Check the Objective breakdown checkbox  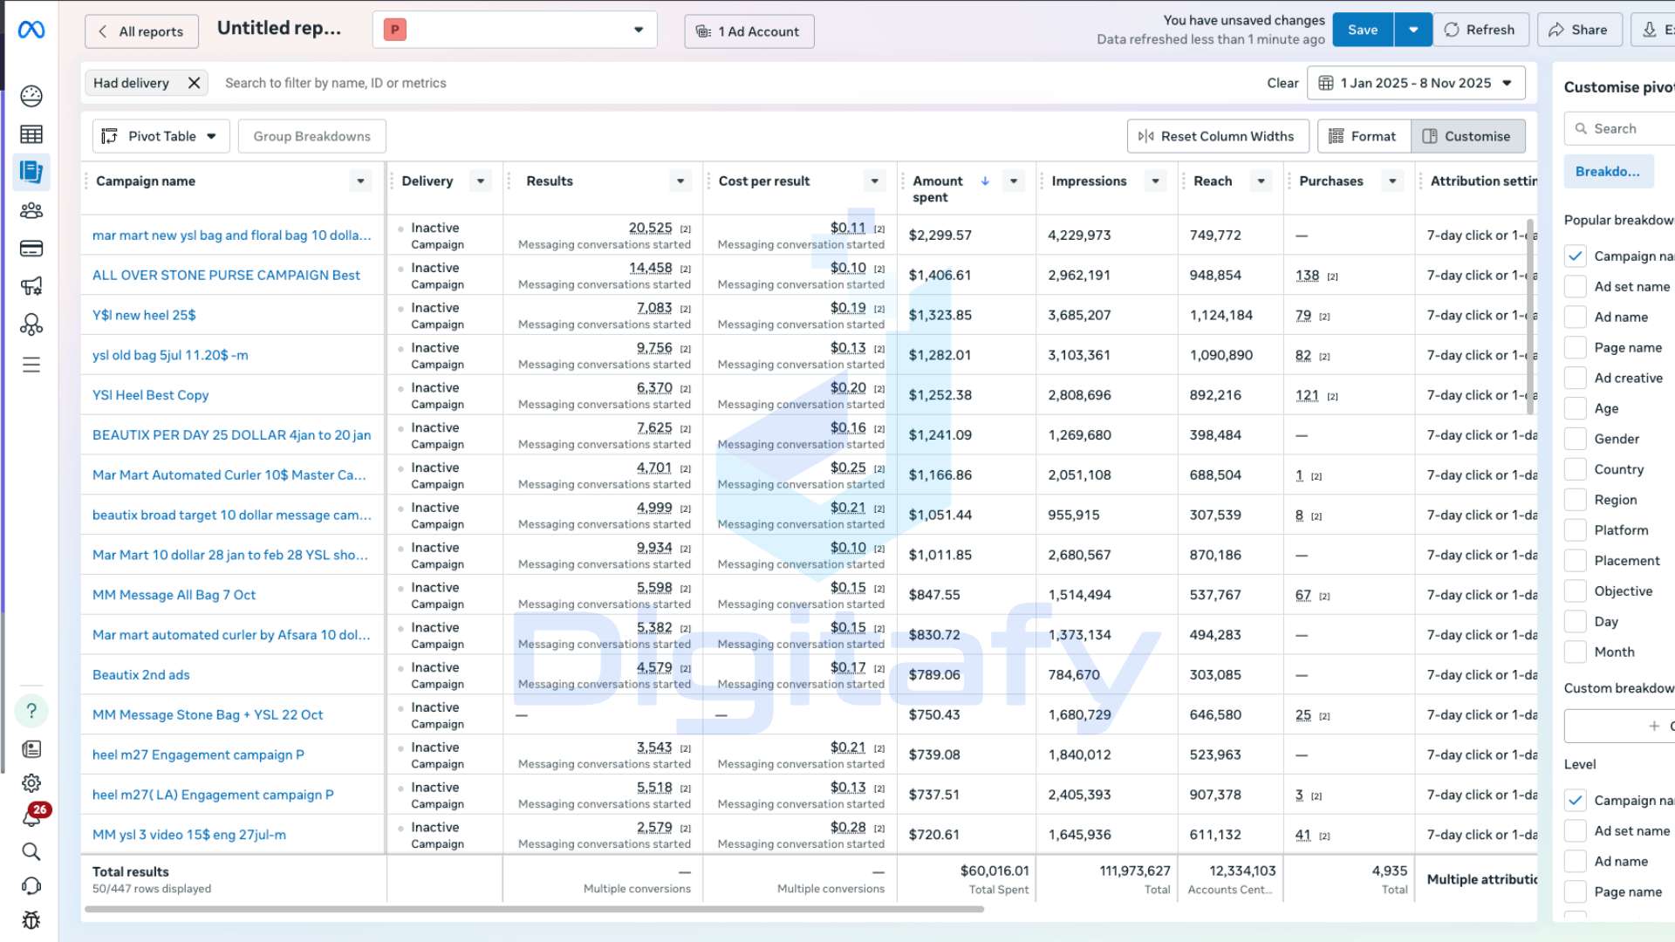point(1575,590)
